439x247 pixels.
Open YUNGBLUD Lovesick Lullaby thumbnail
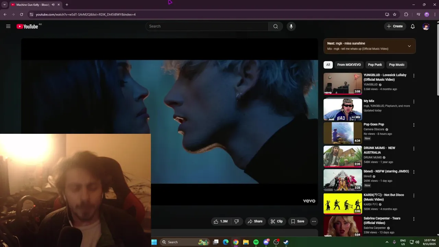(x=343, y=83)
